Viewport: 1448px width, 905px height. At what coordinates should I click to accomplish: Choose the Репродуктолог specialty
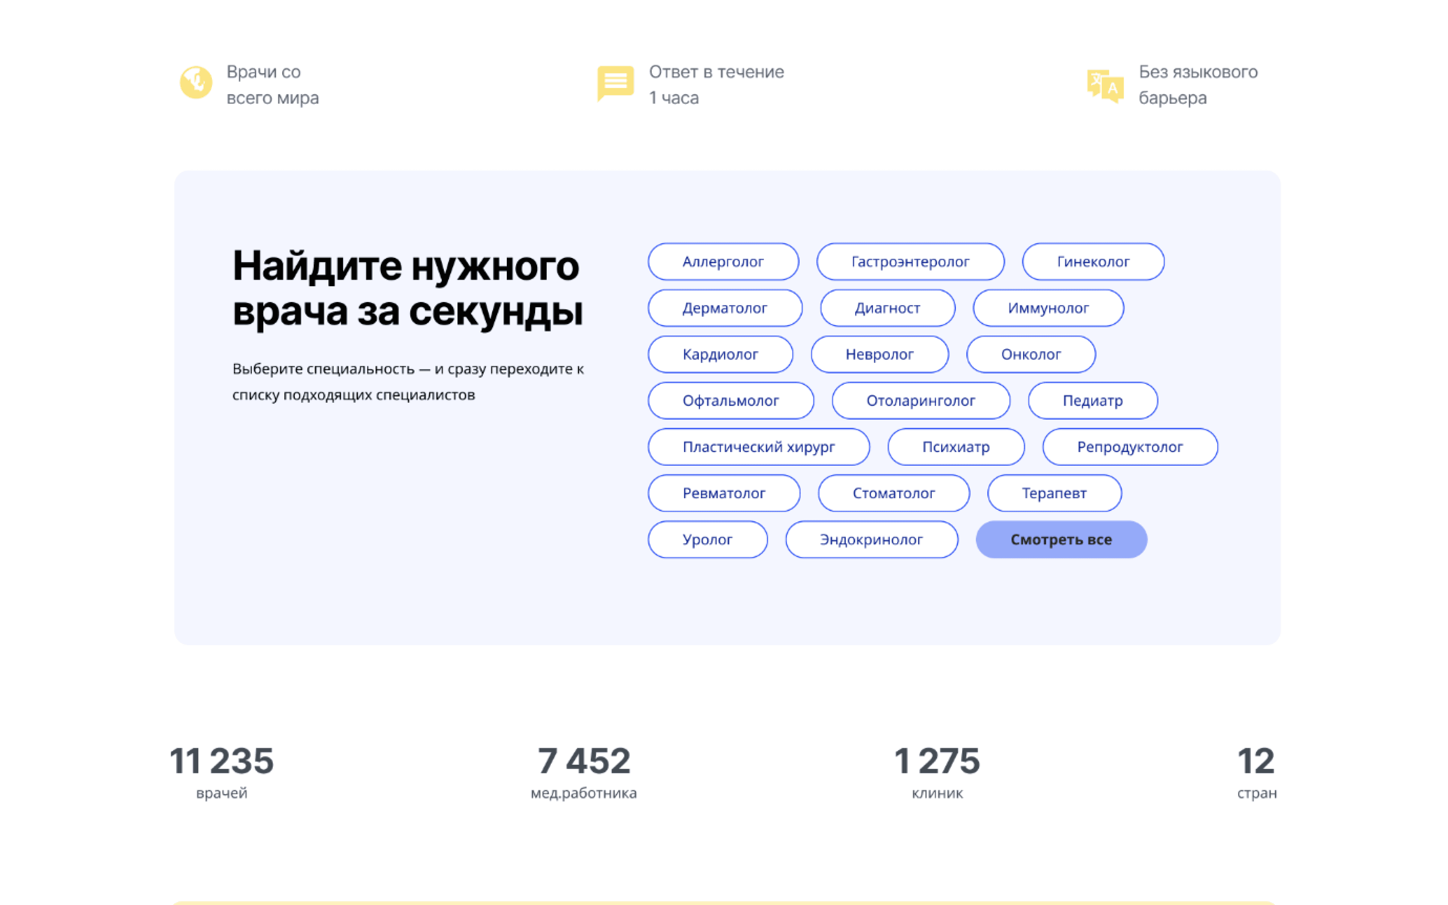pos(1129,446)
